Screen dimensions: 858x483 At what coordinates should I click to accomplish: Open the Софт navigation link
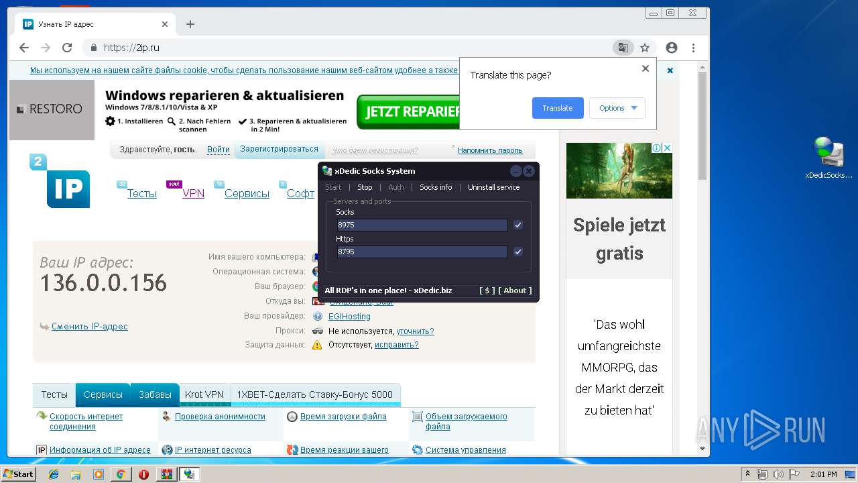300,193
